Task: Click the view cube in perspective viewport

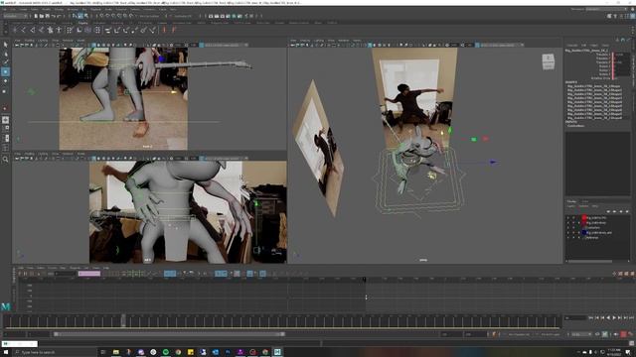Action: point(548,61)
